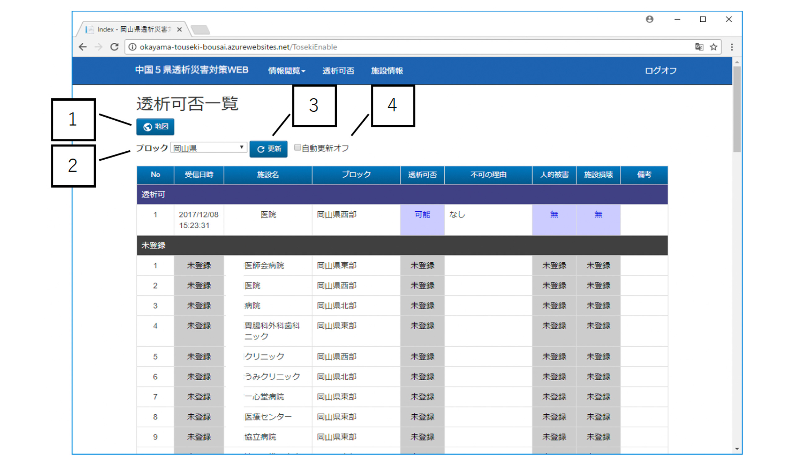
Task: Close the Index browser tab
Action: [179, 30]
